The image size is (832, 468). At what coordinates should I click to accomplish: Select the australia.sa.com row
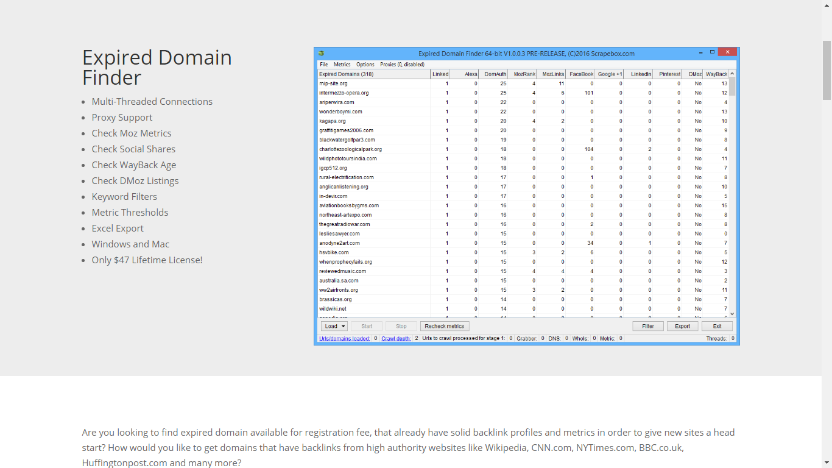click(523, 280)
